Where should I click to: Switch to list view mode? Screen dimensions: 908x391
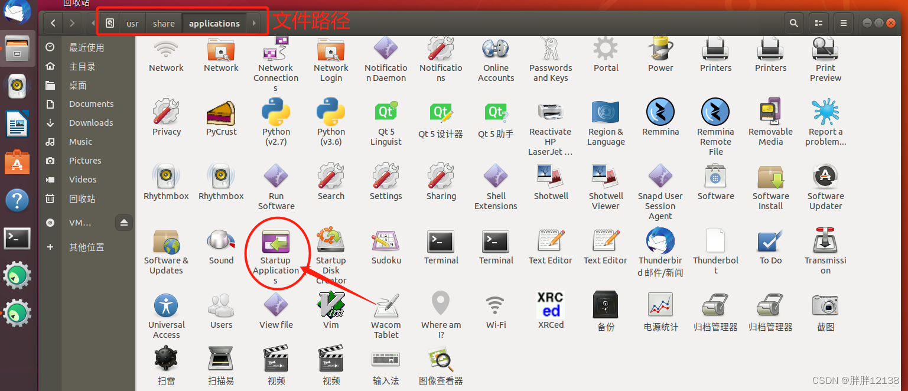point(818,23)
